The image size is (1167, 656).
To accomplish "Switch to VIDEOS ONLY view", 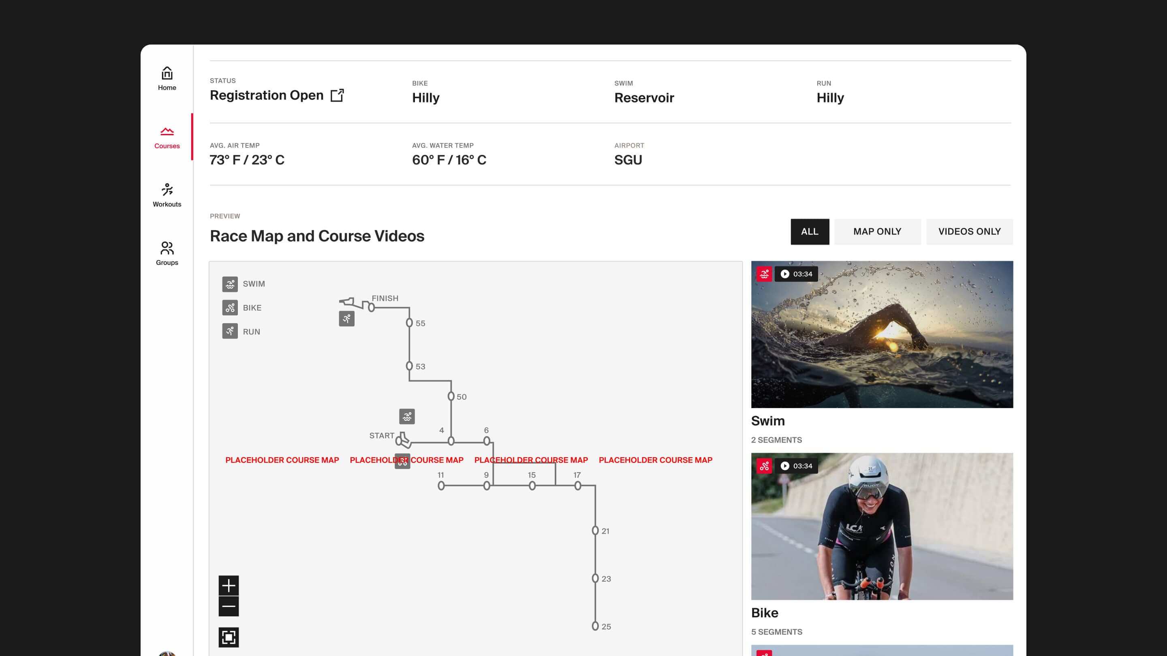I will 969,232.
